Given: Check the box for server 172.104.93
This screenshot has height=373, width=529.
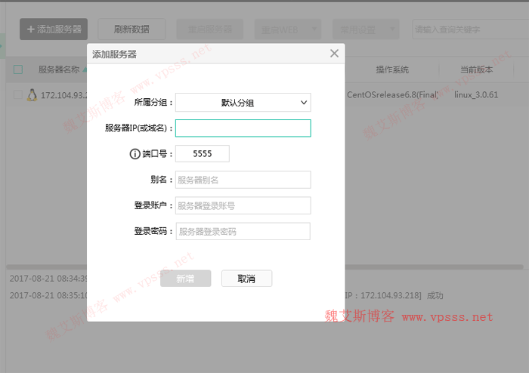Looking at the screenshot, I should [18, 95].
